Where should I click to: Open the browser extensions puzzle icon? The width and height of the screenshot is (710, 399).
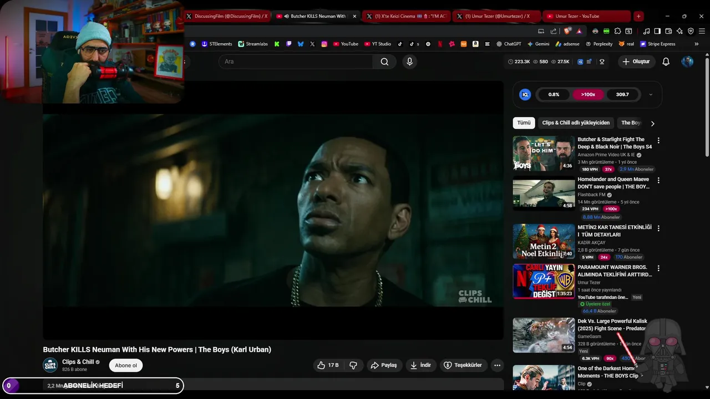click(617, 31)
